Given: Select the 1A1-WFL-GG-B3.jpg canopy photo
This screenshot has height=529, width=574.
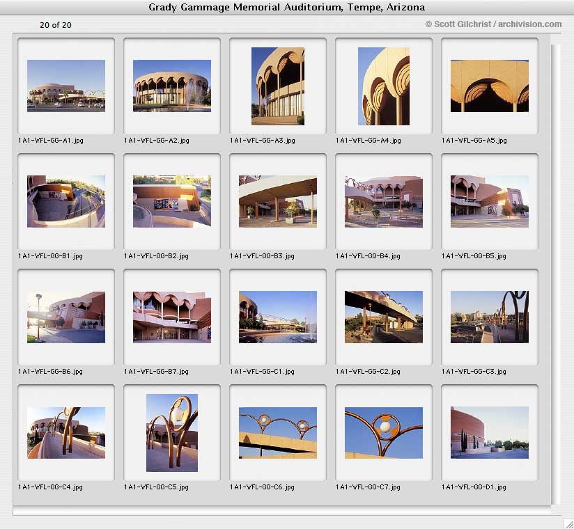Looking at the screenshot, I should point(278,201).
